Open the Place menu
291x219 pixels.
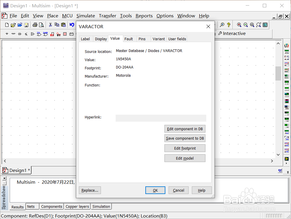pyautogui.click(x=52, y=16)
